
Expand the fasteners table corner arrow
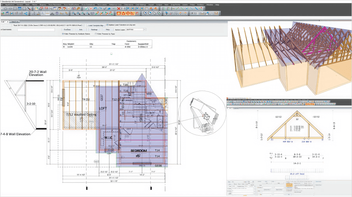(151, 47)
